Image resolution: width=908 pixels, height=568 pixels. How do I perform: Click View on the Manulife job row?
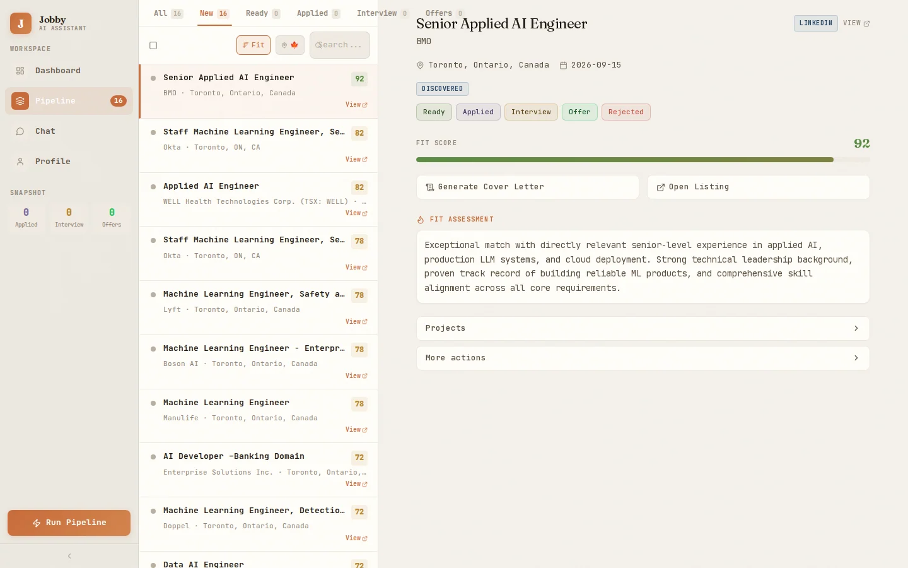356,430
